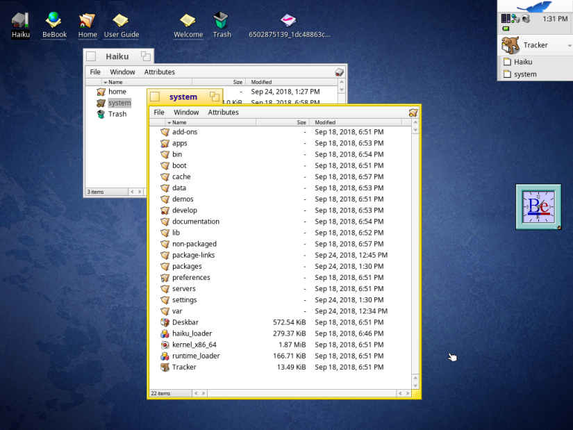The image size is (573, 430).
Task: Switch to Haiku window entry in Deskbar
Action: [535, 62]
